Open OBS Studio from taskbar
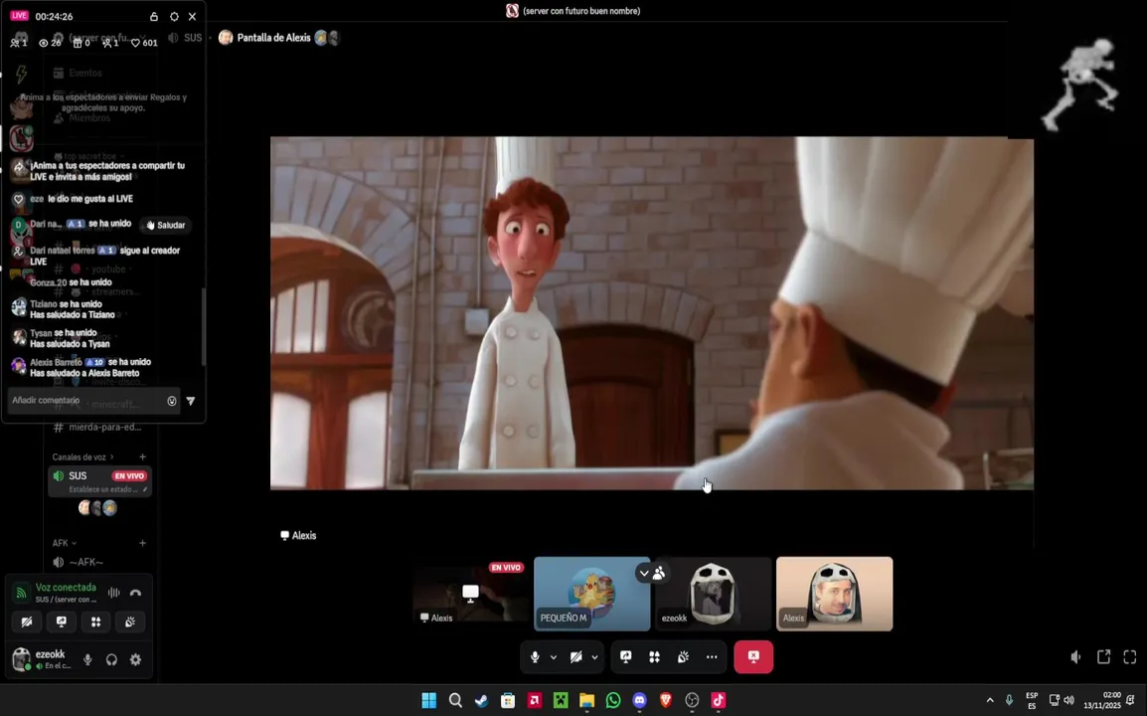This screenshot has height=716, width=1147. (692, 701)
